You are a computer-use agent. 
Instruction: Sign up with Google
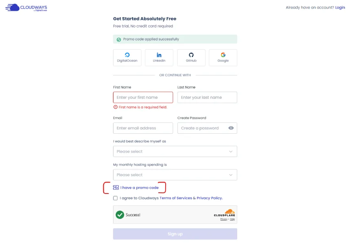point(223,57)
